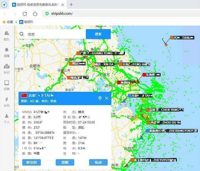Open the 船队 fleet sidebar icon

pyautogui.click(x=7, y=33)
